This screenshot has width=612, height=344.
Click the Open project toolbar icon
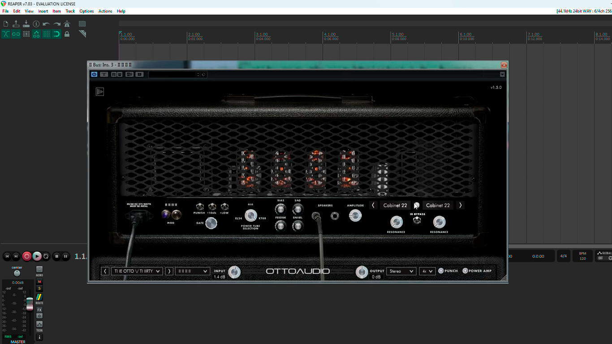(x=16, y=24)
